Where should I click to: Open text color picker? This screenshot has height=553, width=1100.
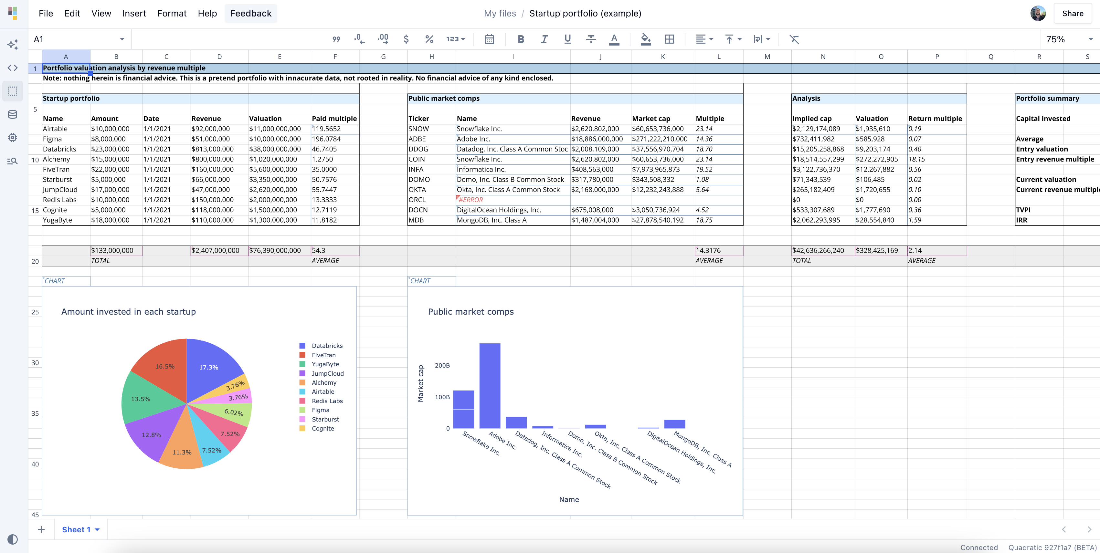[614, 39]
